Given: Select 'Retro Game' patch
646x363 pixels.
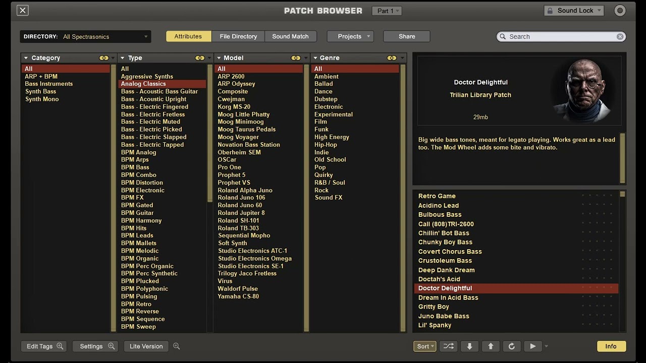Looking at the screenshot, I should point(516,196).
